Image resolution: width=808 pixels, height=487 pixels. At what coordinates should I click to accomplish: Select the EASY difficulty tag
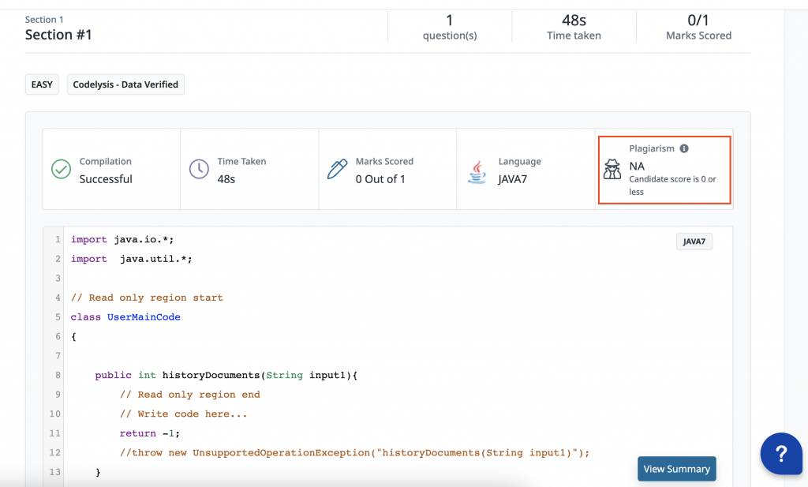click(41, 84)
